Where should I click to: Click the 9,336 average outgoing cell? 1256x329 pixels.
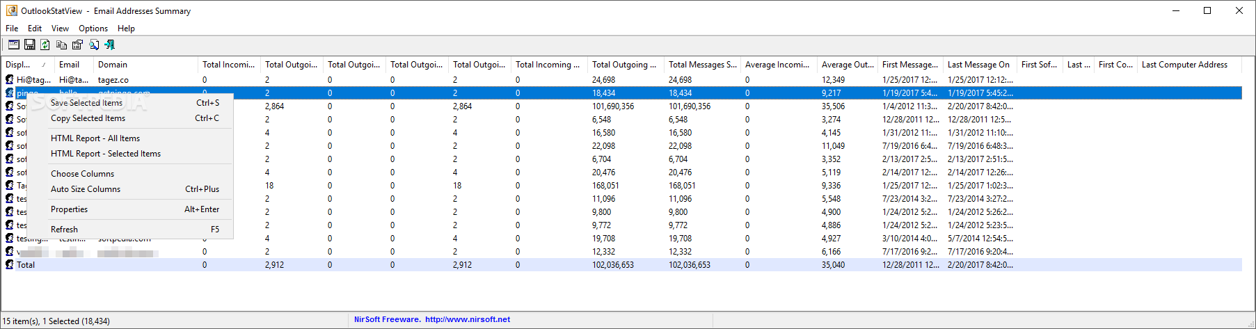pos(831,186)
